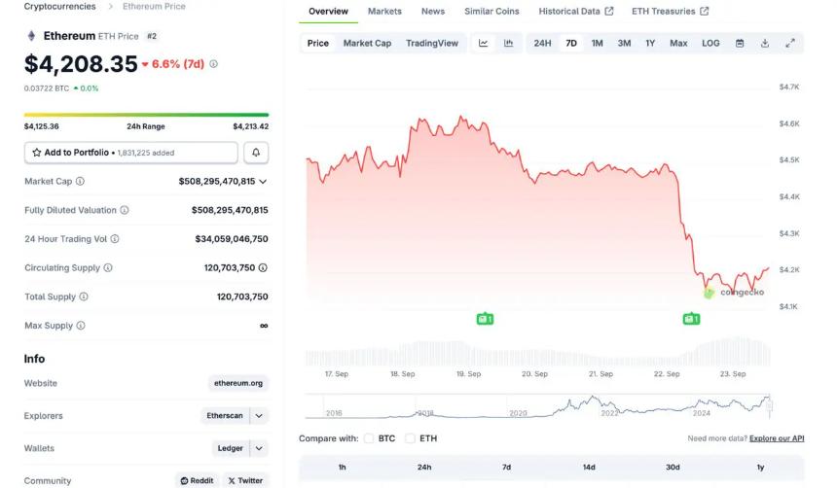This screenshot has height=488, width=837.
Task: Open the Wallets dropdown arrow next to Ledger
Action: coord(259,449)
